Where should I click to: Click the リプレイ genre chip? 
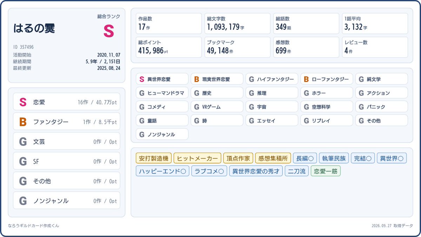point(327,120)
